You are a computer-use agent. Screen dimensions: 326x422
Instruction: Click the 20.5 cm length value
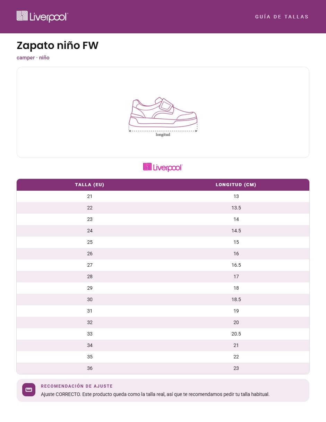click(x=236, y=334)
